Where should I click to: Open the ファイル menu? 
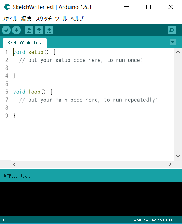[x=9, y=19]
